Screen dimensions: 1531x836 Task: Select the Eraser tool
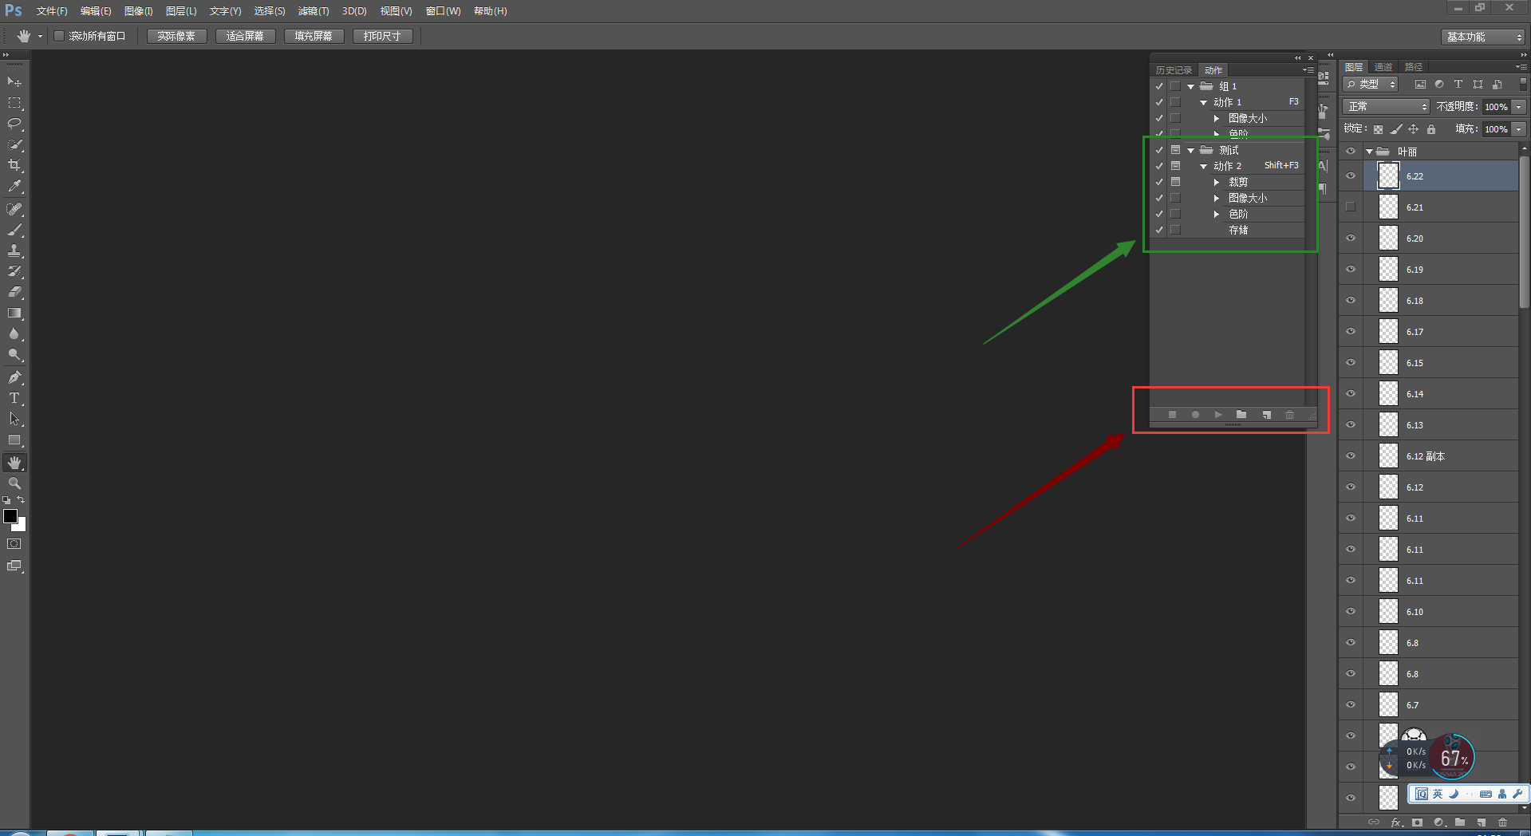(14, 292)
